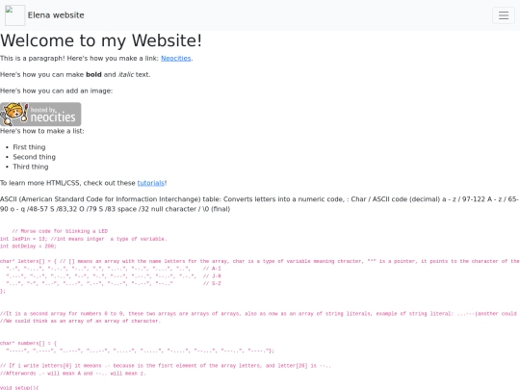The image size is (520, 390).
Task: Click the ASCII table description paragraph
Action: tap(259, 204)
